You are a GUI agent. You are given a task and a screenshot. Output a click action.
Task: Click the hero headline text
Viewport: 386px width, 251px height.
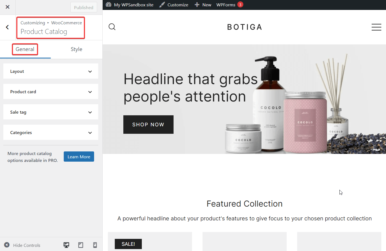pos(191,88)
